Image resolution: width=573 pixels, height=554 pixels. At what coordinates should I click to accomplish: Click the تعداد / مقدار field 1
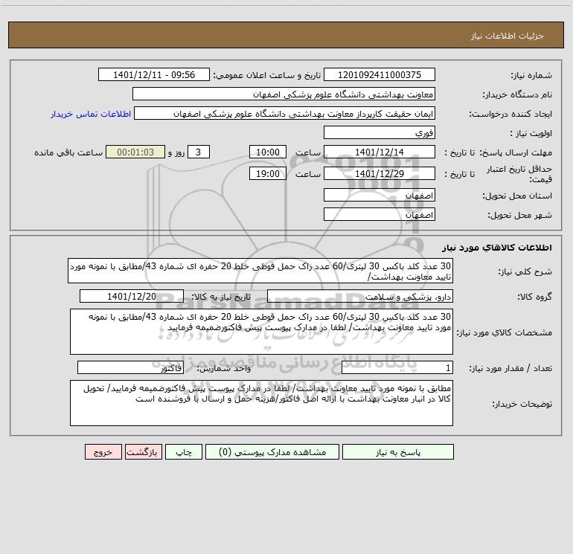tap(397, 368)
